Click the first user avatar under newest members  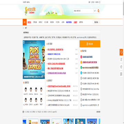[26, 90]
